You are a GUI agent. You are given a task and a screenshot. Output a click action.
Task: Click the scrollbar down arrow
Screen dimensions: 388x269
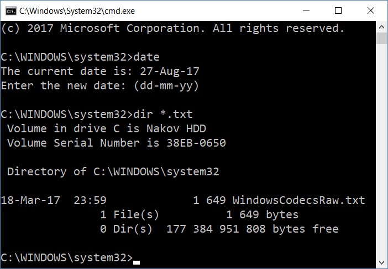pos(381,262)
